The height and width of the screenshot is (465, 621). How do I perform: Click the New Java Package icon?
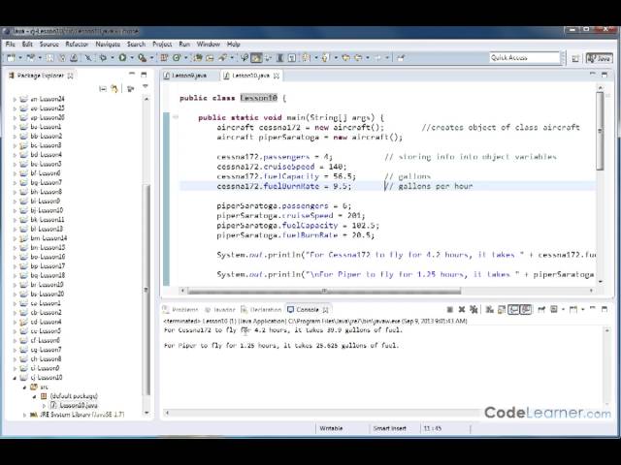tap(163, 58)
